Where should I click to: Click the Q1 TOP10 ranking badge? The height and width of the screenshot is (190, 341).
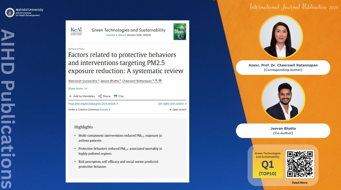coord(267,164)
